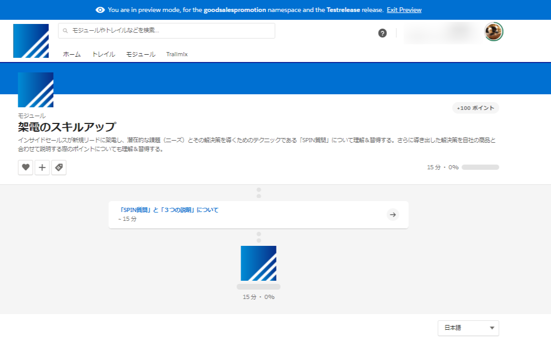Open the 日本語 language dropdown
This screenshot has width=551, height=362.
[468, 328]
